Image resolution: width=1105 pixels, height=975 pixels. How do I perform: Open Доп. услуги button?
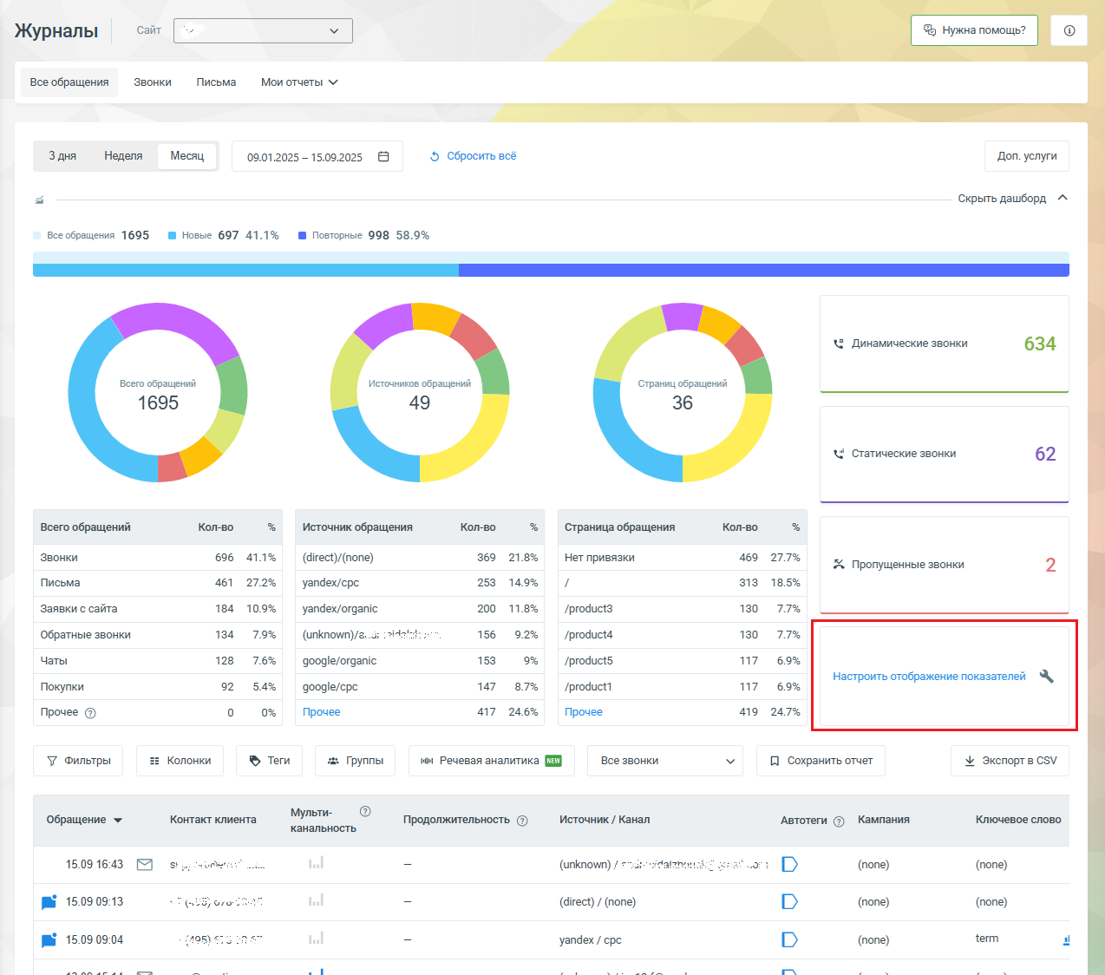pyautogui.click(x=1027, y=156)
